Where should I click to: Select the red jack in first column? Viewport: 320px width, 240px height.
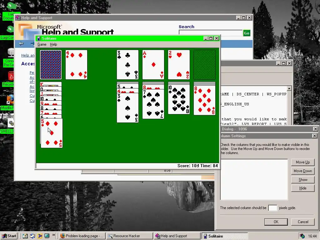point(51,94)
